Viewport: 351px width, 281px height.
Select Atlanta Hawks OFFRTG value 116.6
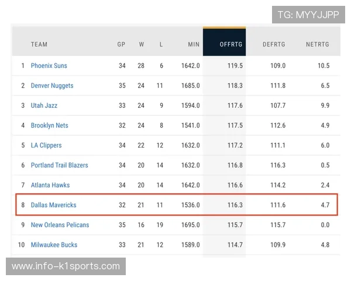(x=235, y=185)
